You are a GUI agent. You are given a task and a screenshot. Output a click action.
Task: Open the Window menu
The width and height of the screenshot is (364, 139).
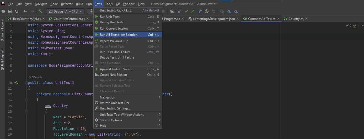point(129,4)
